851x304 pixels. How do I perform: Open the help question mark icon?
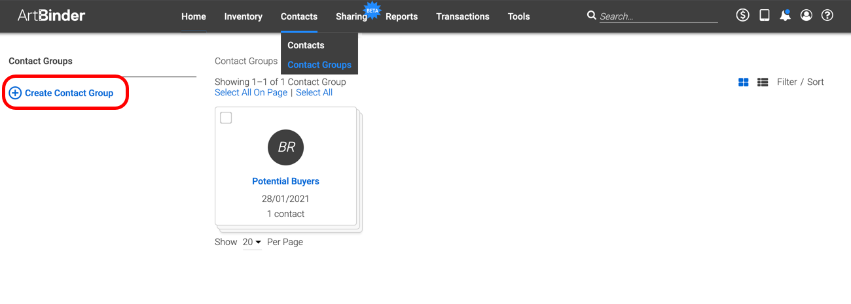click(827, 15)
